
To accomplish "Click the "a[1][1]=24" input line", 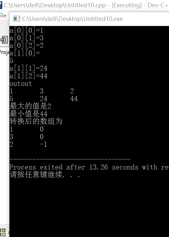I will coord(28,68).
